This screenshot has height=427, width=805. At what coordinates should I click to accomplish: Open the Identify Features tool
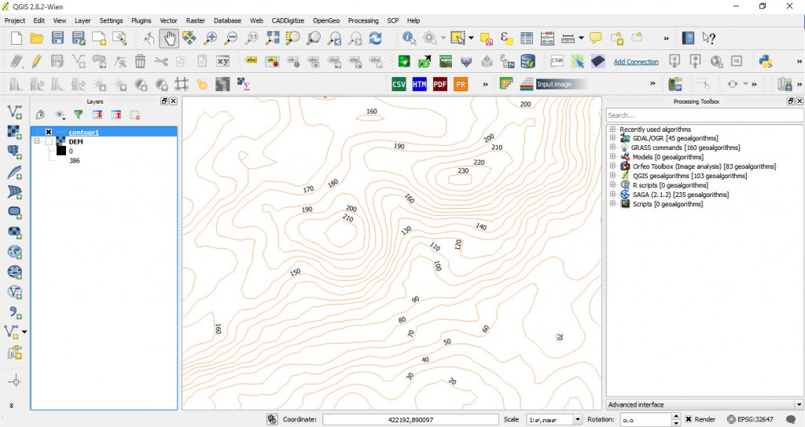click(410, 38)
